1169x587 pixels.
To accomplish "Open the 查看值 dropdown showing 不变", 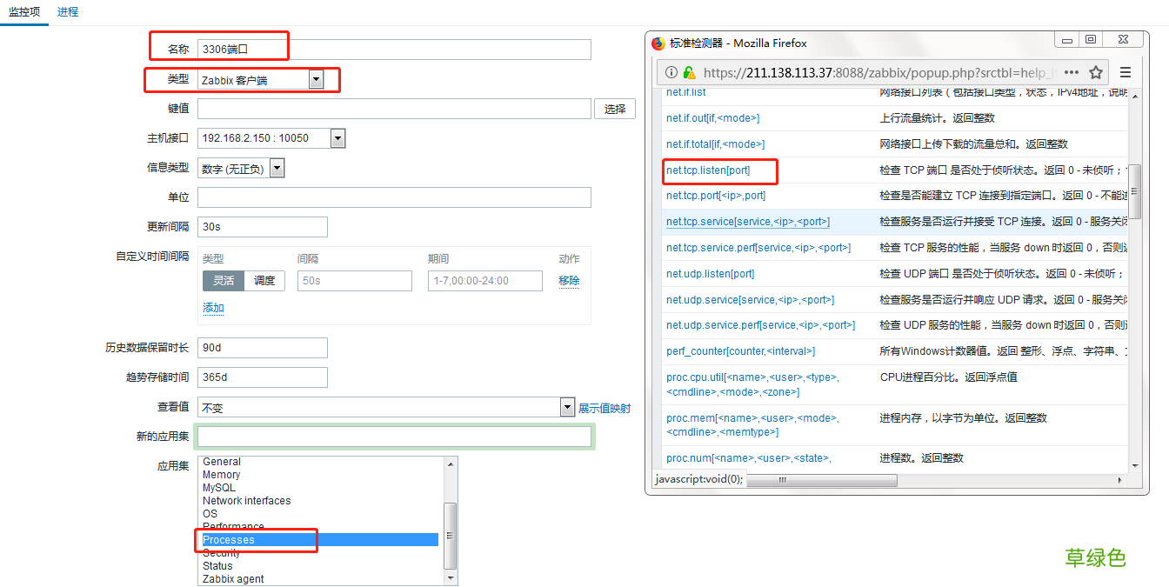I will (x=386, y=407).
